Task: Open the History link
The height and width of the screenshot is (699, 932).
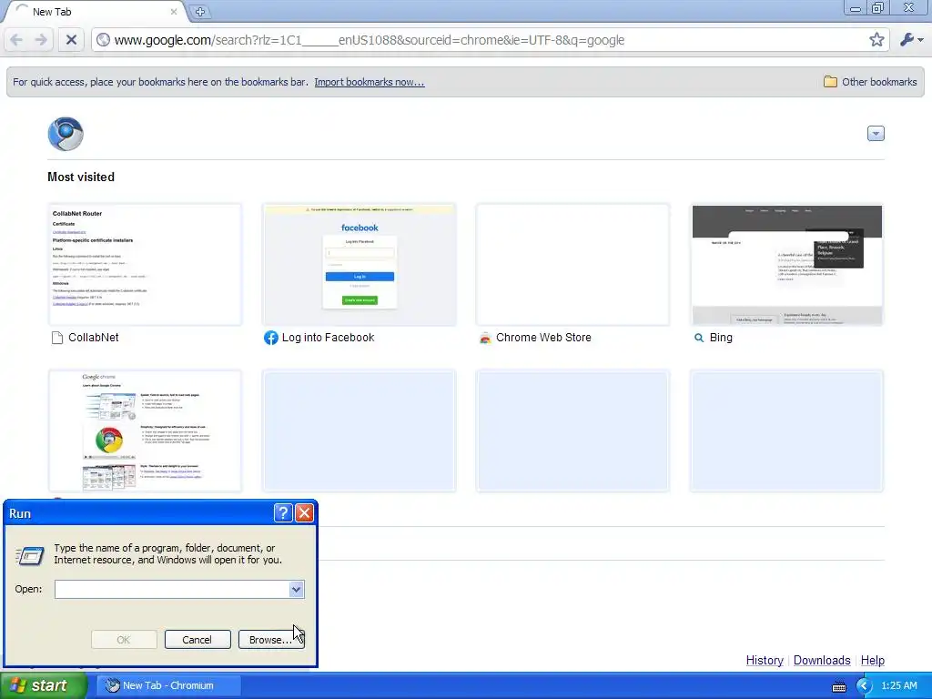Action: [765, 661]
